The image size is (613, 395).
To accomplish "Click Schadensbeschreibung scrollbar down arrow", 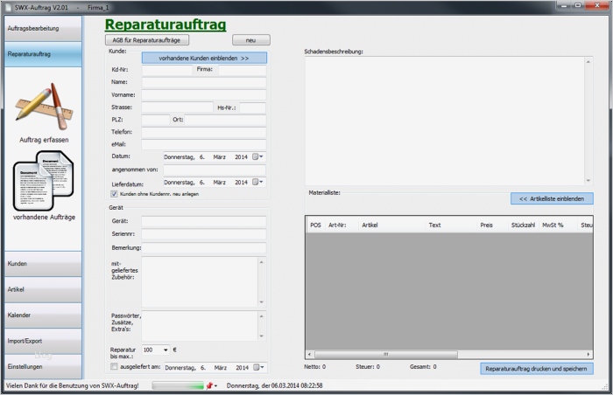I will click(588, 181).
